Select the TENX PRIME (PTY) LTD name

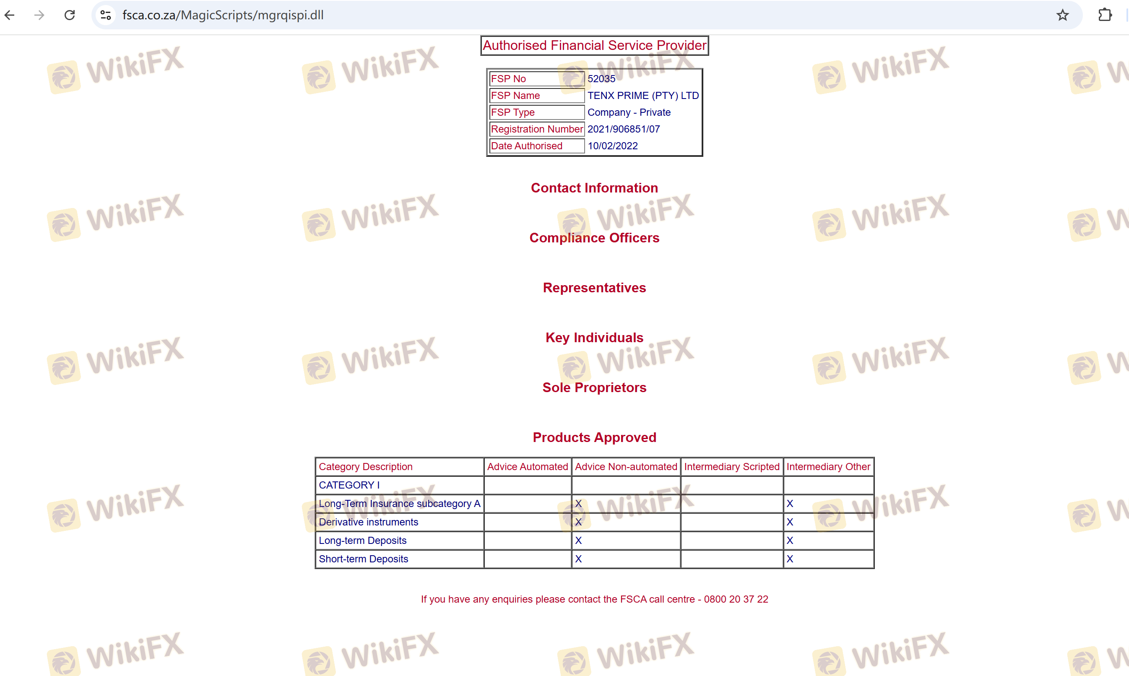coord(643,96)
